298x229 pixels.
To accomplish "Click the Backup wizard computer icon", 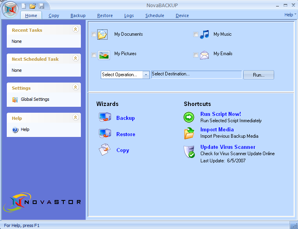I will click(x=105, y=117).
